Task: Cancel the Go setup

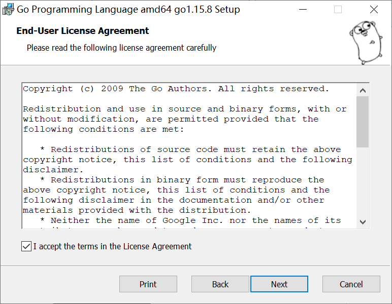Action: 351,284
